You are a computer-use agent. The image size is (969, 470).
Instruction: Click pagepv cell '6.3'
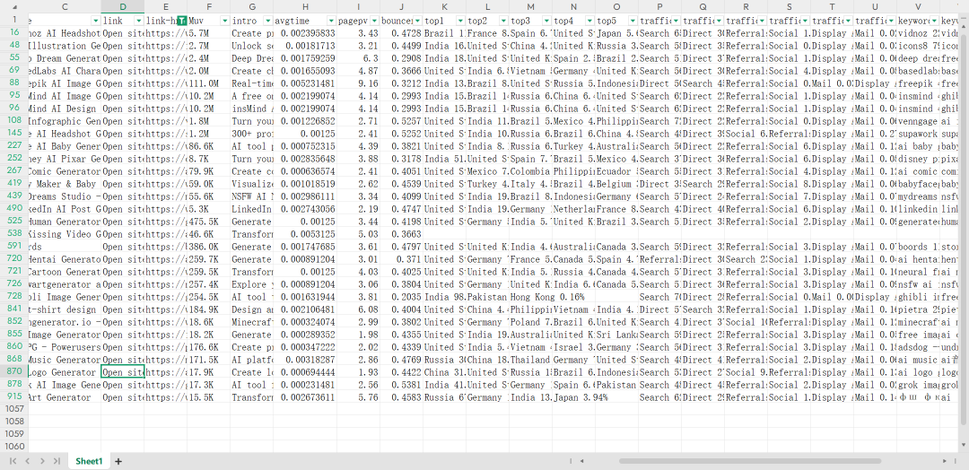coord(358,58)
